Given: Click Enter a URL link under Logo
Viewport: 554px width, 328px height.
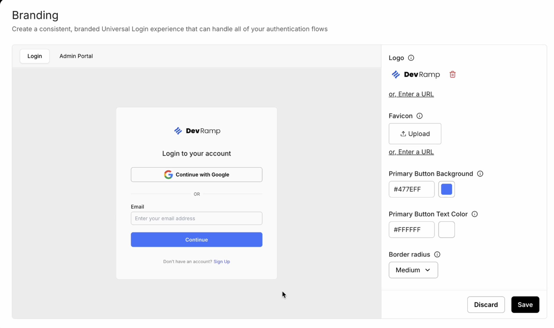Looking at the screenshot, I should (411, 94).
